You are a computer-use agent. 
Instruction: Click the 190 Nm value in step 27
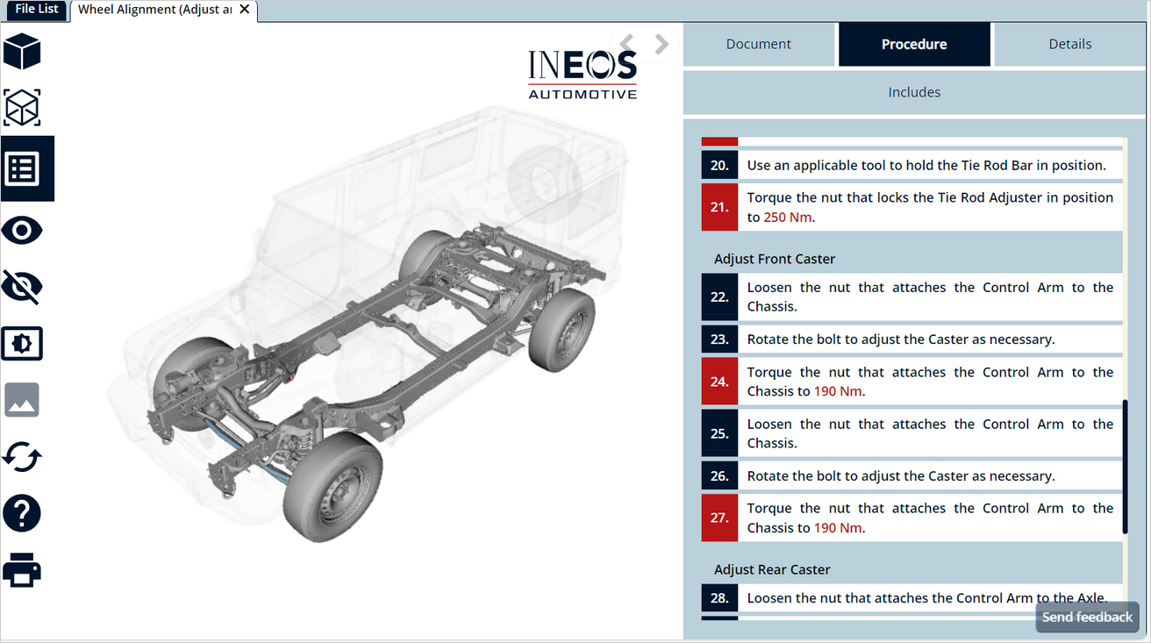tap(838, 528)
